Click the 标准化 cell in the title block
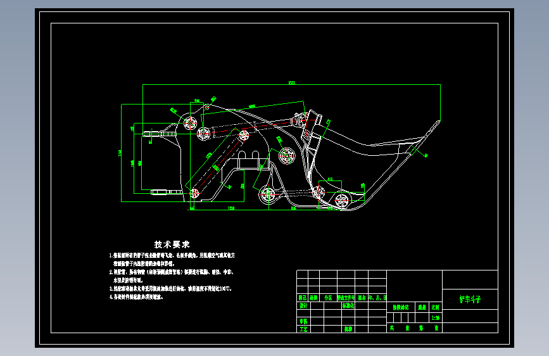Screen dimensions: 549x356 click(348, 305)
